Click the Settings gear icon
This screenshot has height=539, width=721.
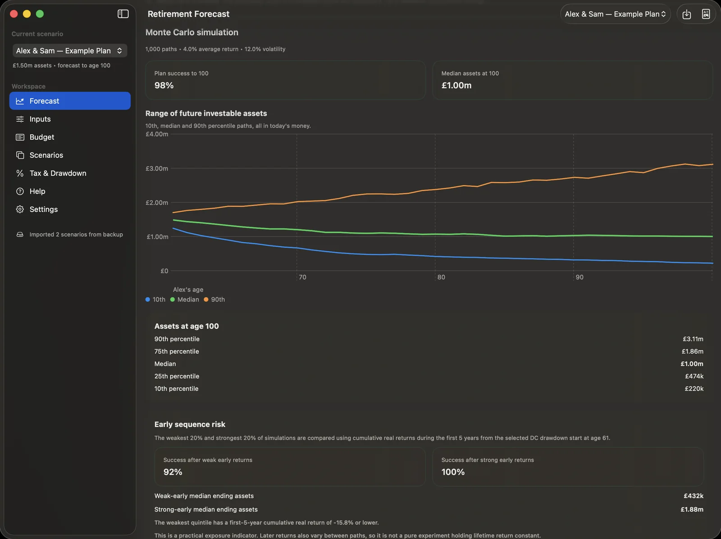pyautogui.click(x=20, y=209)
